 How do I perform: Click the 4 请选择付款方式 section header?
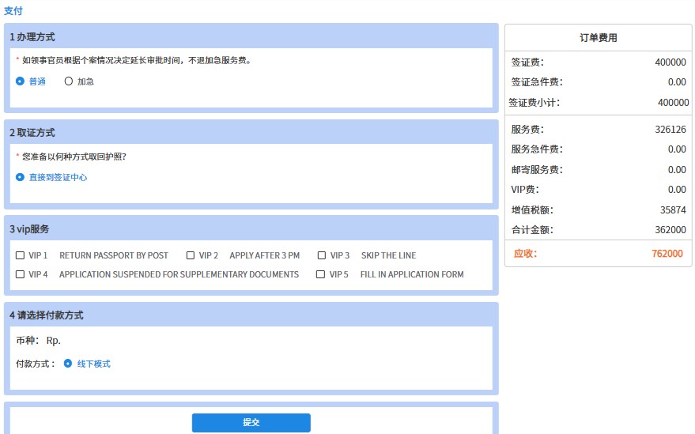coord(47,315)
